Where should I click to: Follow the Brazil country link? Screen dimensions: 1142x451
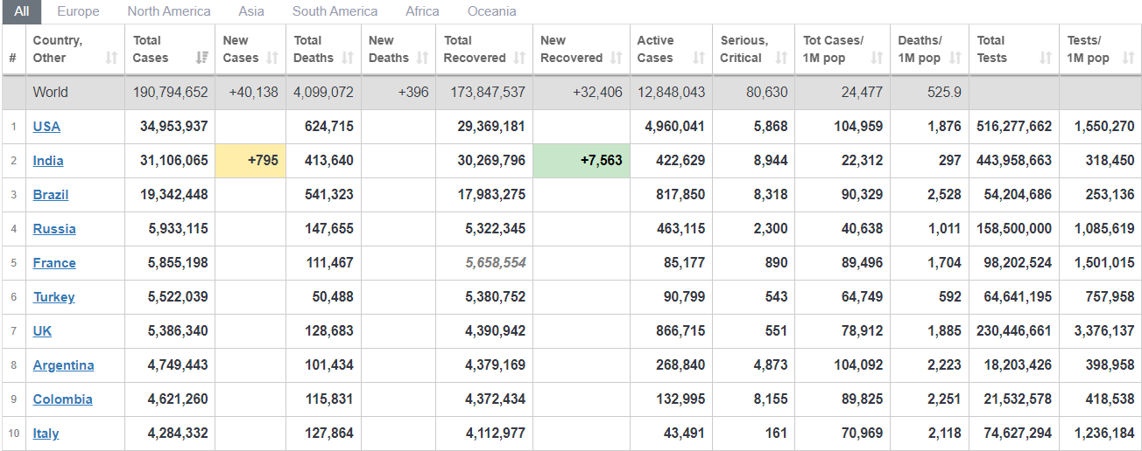tap(51, 195)
